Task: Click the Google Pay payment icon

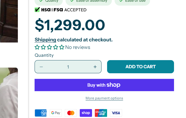Action: pos(56,113)
